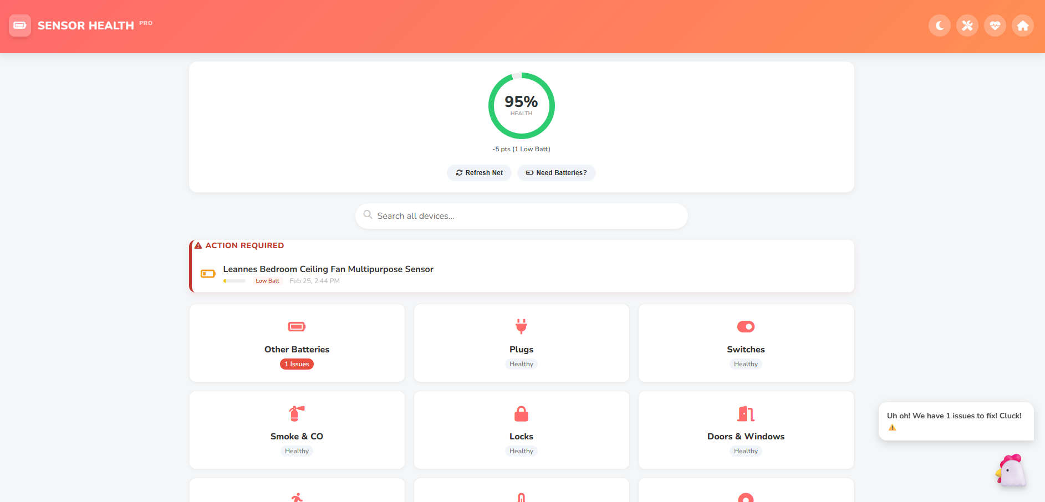The image size is (1045, 502).
Task: Open the Other Batteries card title
Action: coord(297,350)
